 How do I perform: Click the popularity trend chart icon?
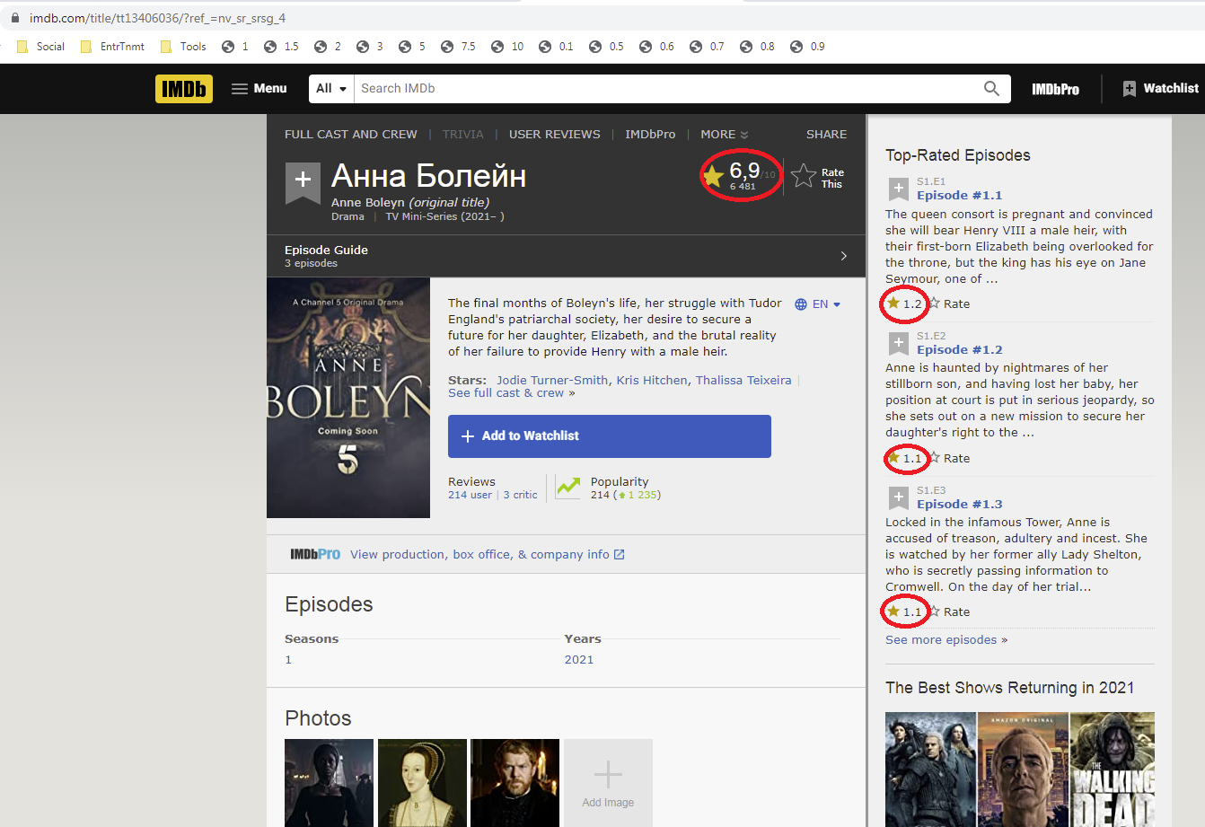(567, 487)
